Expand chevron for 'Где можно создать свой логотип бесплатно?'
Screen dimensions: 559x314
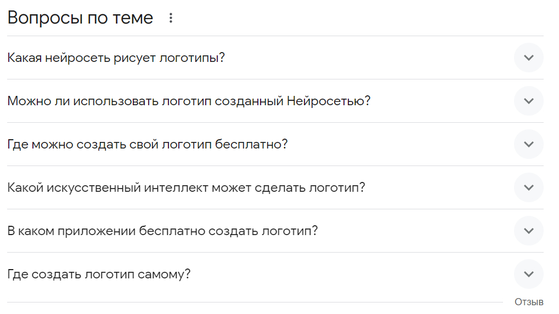529,144
